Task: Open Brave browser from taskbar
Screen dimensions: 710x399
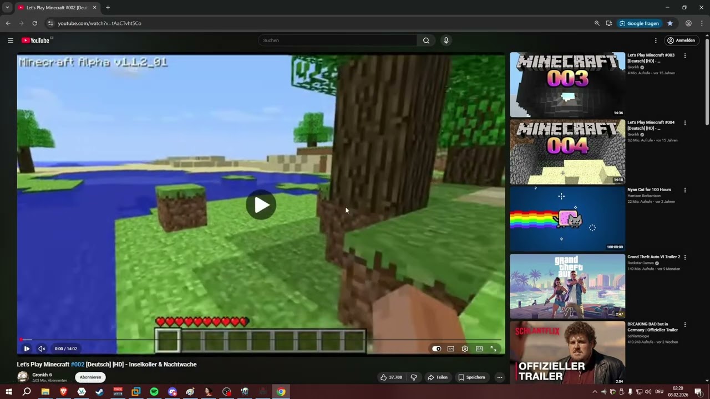Action: click(63, 392)
